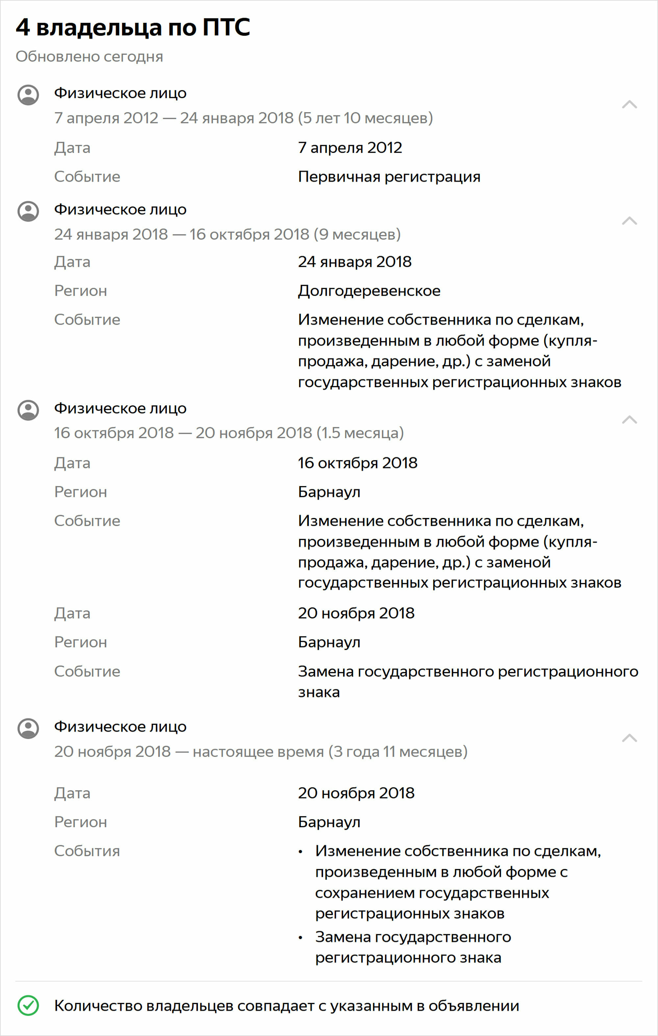
Task: Click the first 'Физическое лицо' title
Action: click(x=120, y=94)
